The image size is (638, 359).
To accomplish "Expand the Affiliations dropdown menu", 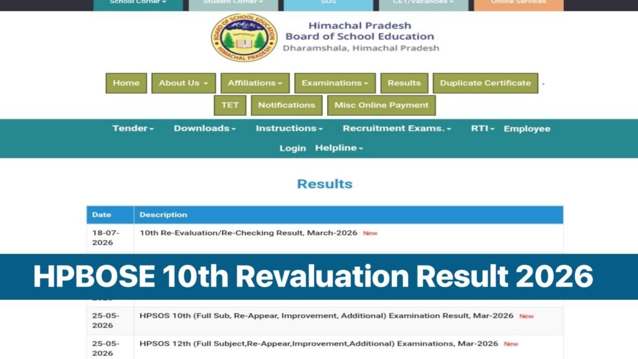I will [255, 83].
